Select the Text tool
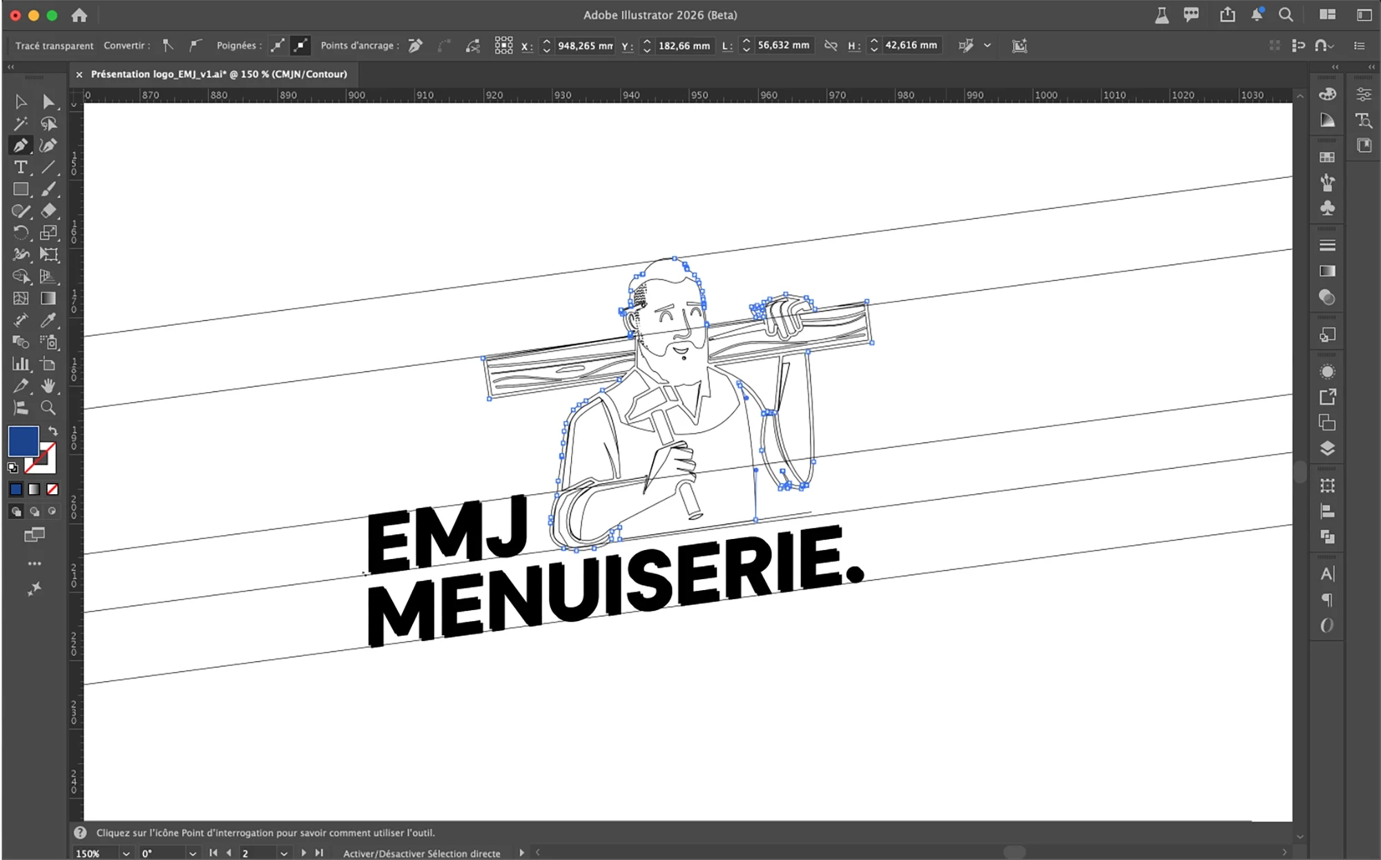This screenshot has height=860, width=1381. 21,168
